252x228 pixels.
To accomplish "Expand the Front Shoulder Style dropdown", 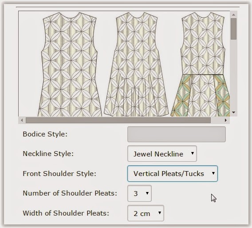I will (173, 174).
